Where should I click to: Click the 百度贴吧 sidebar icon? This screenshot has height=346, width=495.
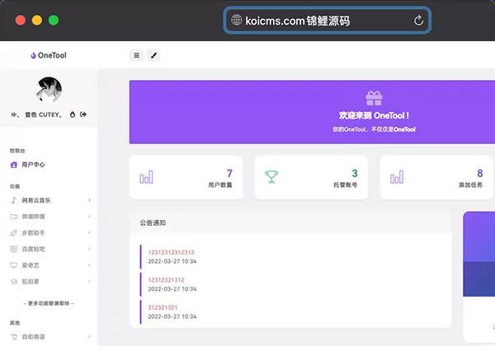(13, 249)
